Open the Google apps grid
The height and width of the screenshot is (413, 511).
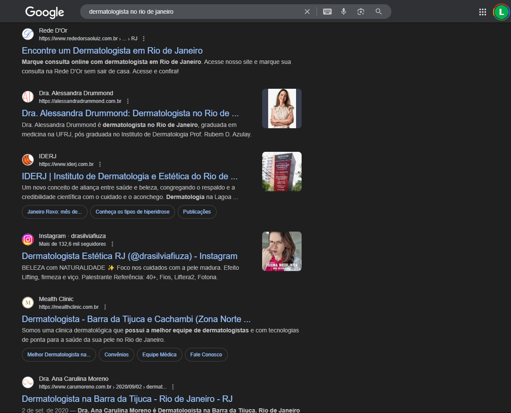tap(483, 12)
